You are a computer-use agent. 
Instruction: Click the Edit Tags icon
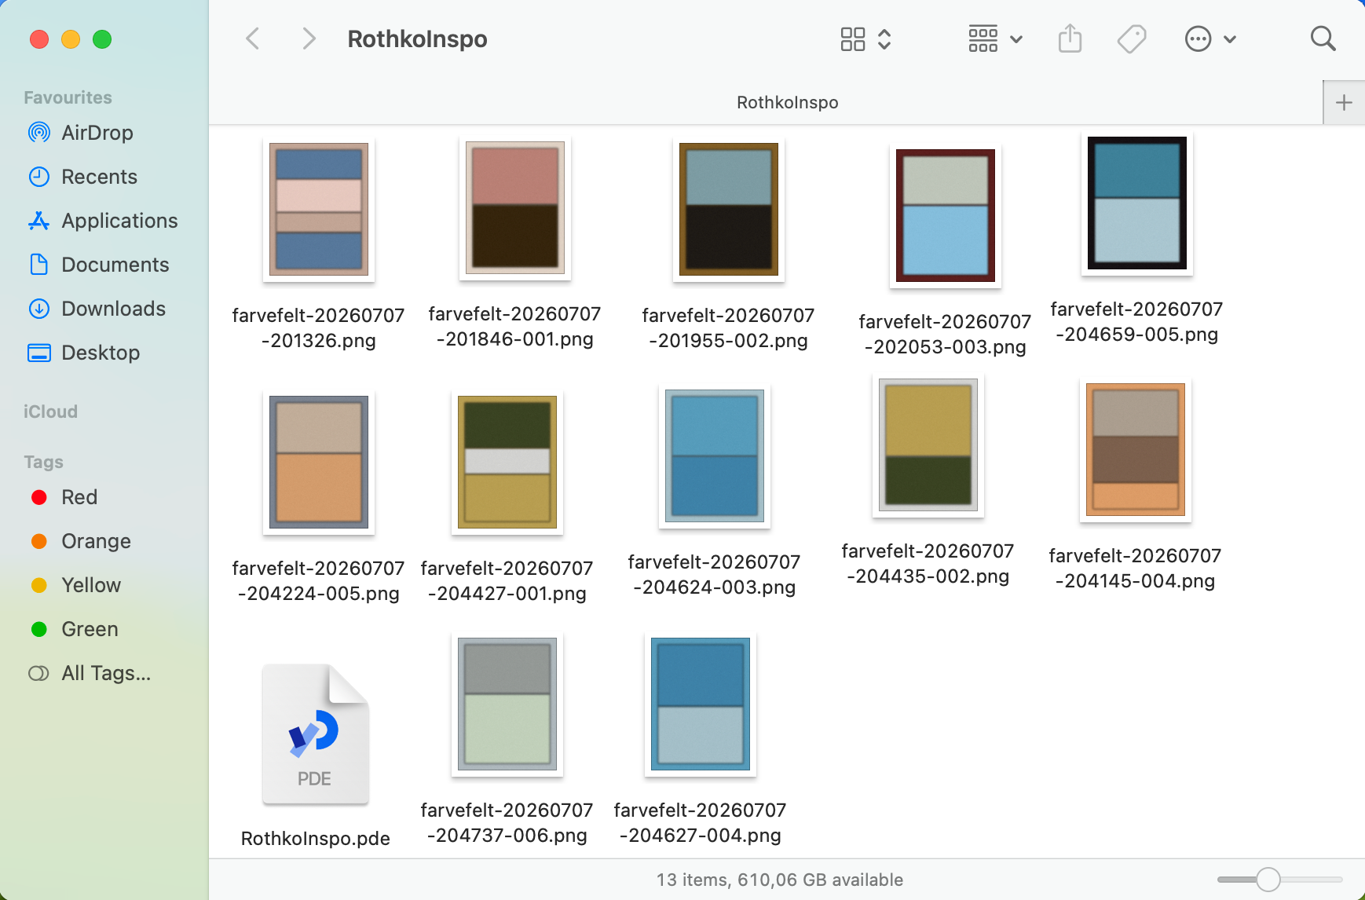[1132, 39]
